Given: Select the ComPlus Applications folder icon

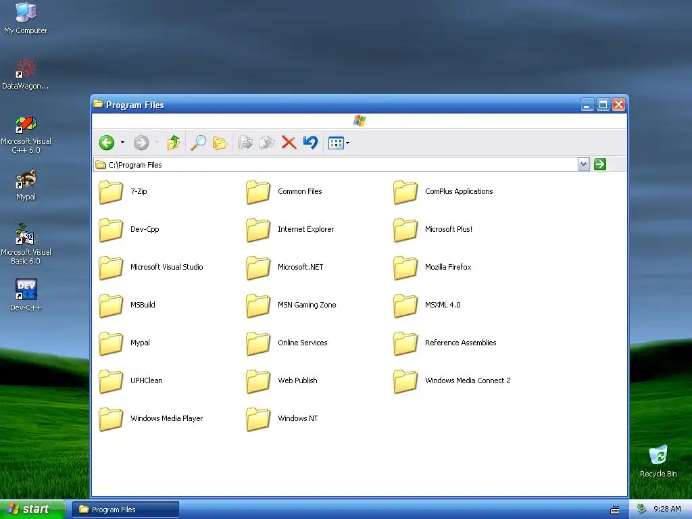Looking at the screenshot, I should pyautogui.click(x=405, y=192).
